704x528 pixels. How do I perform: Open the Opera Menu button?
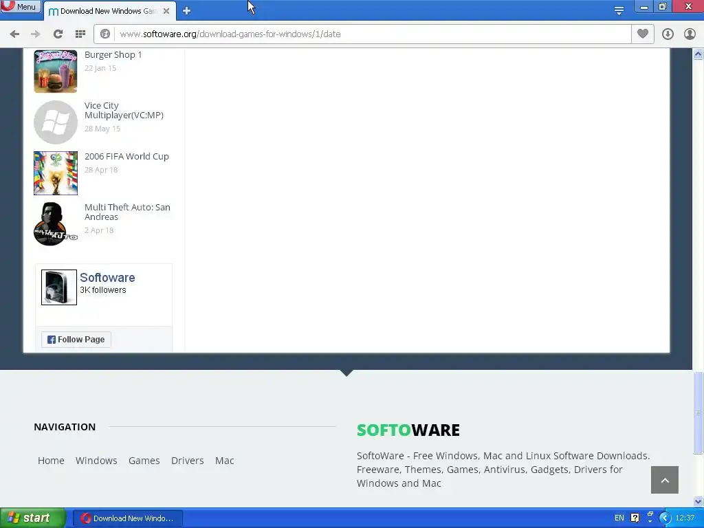pyautogui.click(x=20, y=6)
